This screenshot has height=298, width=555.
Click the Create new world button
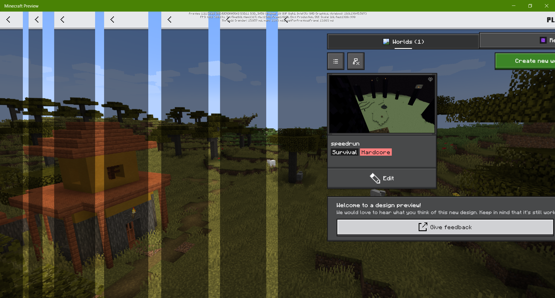click(x=525, y=61)
